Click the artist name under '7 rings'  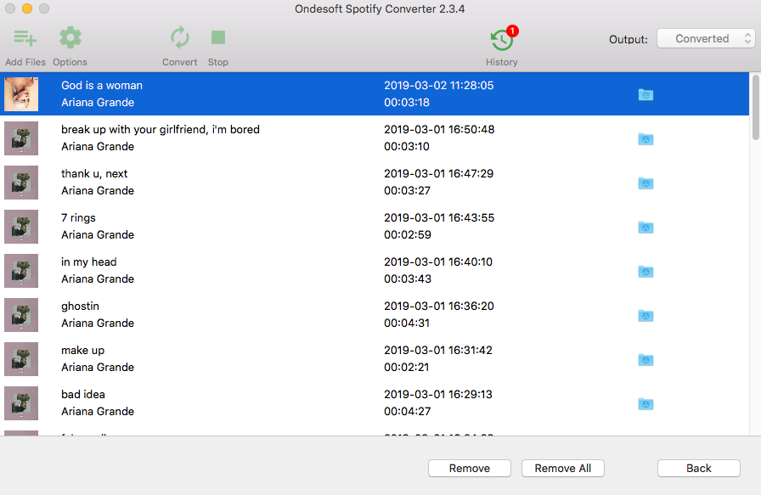(x=98, y=235)
